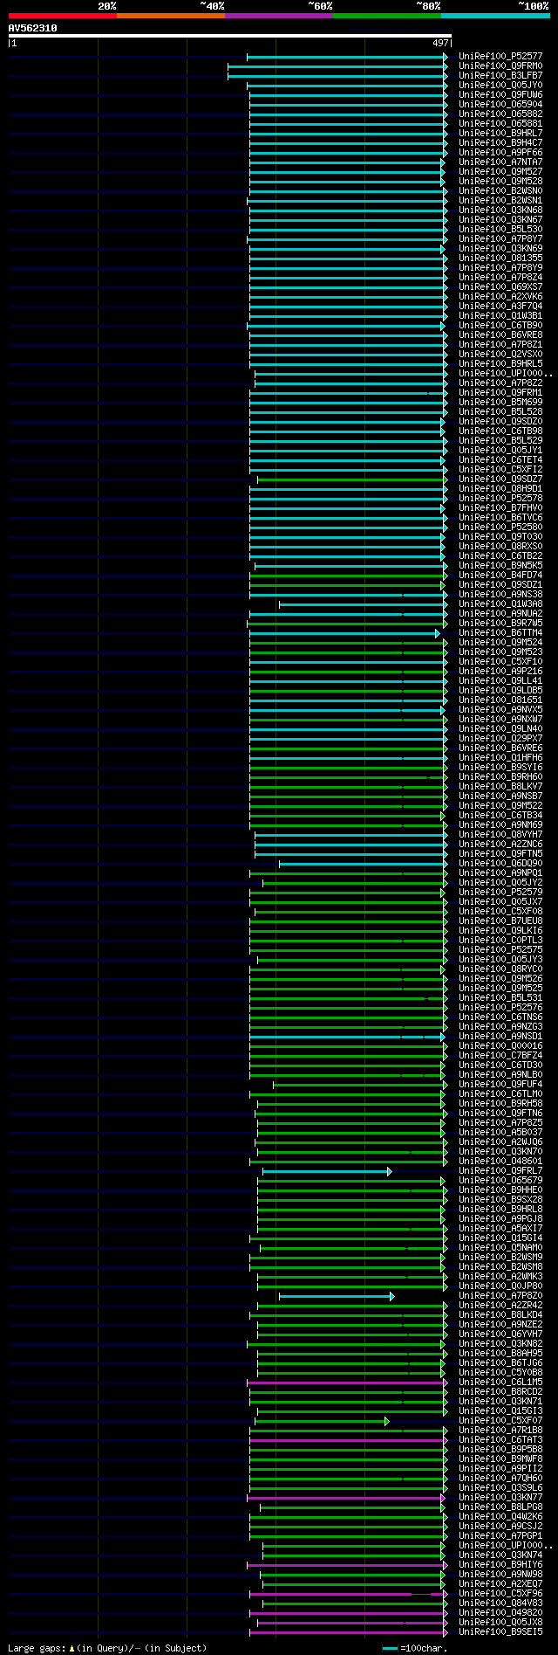Select the UniRef100_B2WSN0 label
This screenshot has width=558, height=1655.
coord(500,191)
